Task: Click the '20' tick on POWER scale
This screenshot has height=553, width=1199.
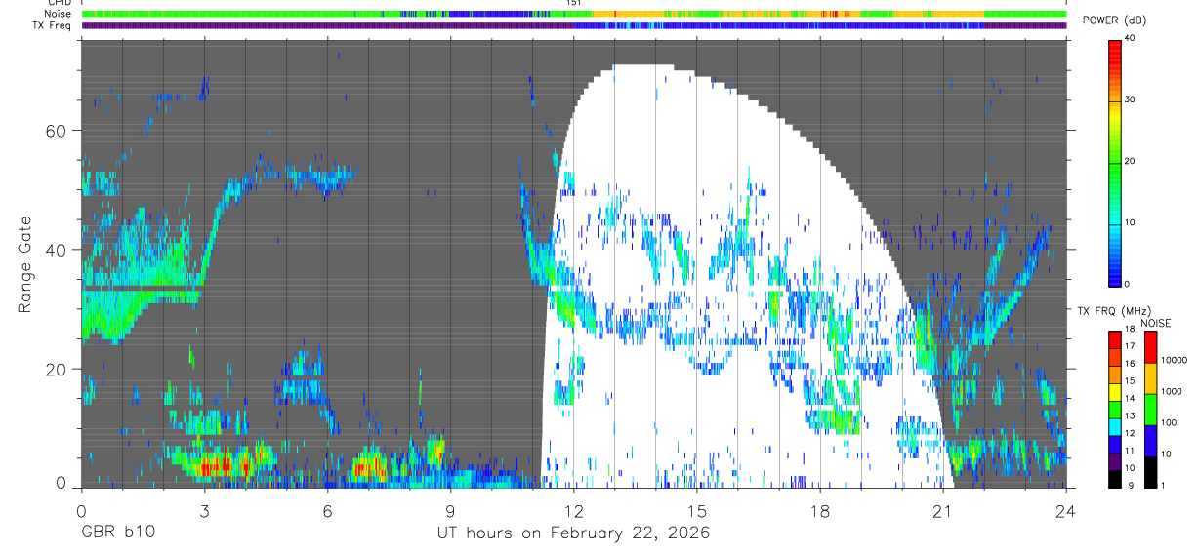Action: (1132, 161)
